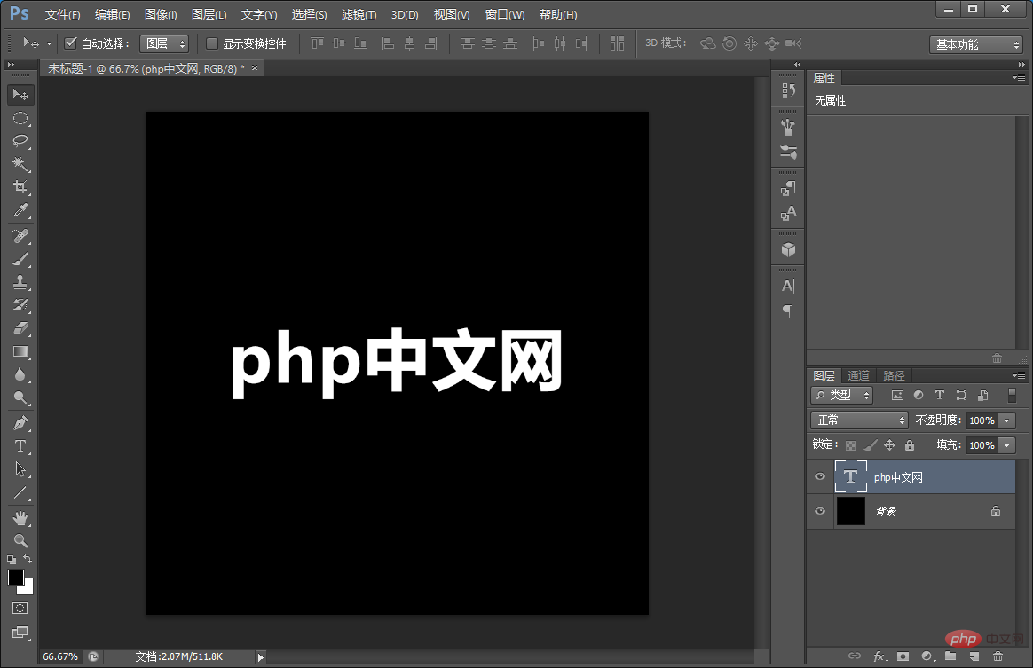1033x668 pixels.
Task: Toggle lock transparent pixels
Action: pos(851,445)
